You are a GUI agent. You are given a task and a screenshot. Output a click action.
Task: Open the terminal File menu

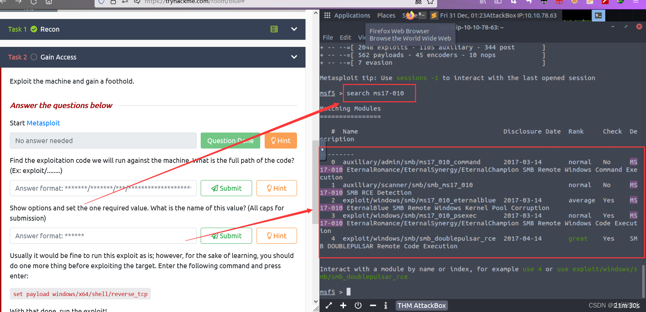[x=328, y=37]
